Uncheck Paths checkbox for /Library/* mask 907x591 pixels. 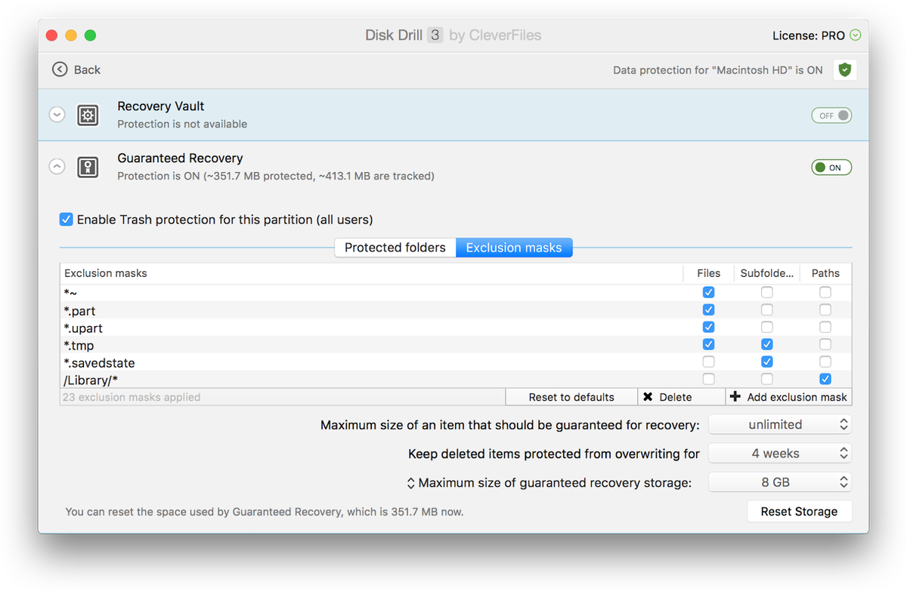[x=825, y=379]
